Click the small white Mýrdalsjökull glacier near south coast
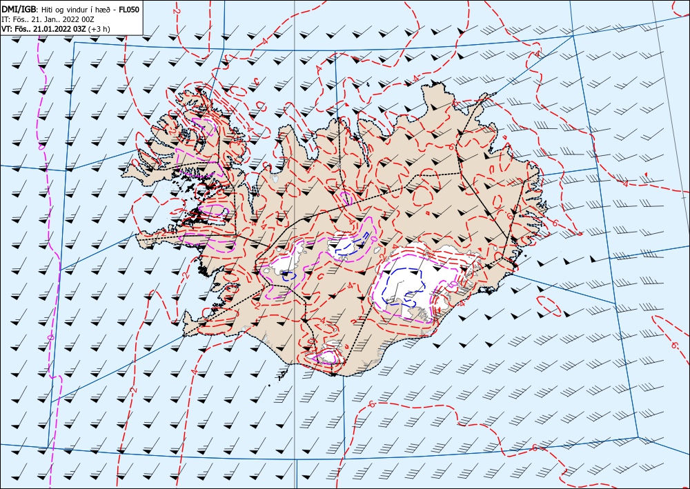Screen dimensions: 690x489 tap(329, 354)
